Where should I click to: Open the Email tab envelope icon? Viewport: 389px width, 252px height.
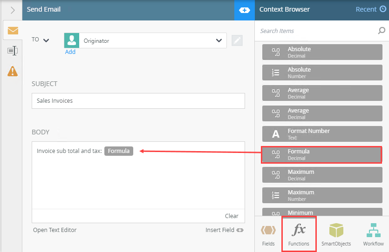(x=13, y=30)
